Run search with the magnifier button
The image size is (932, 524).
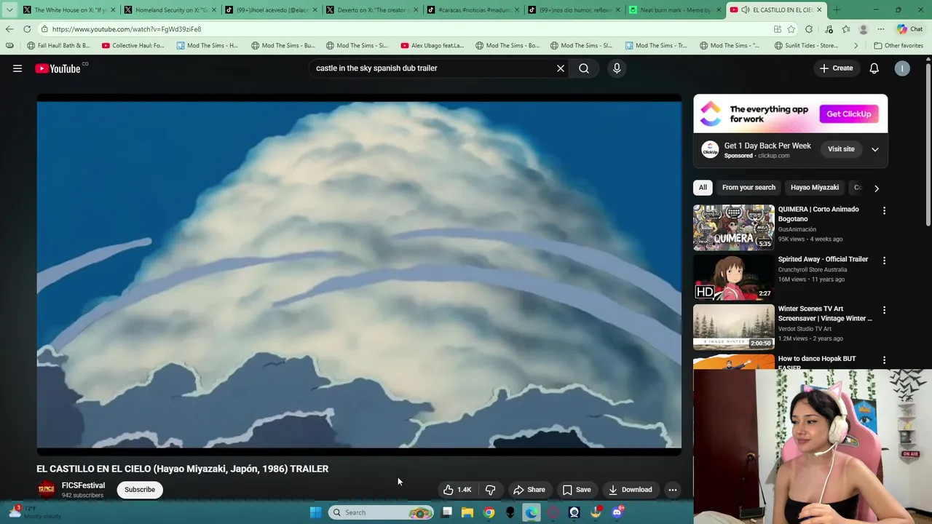coord(584,68)
